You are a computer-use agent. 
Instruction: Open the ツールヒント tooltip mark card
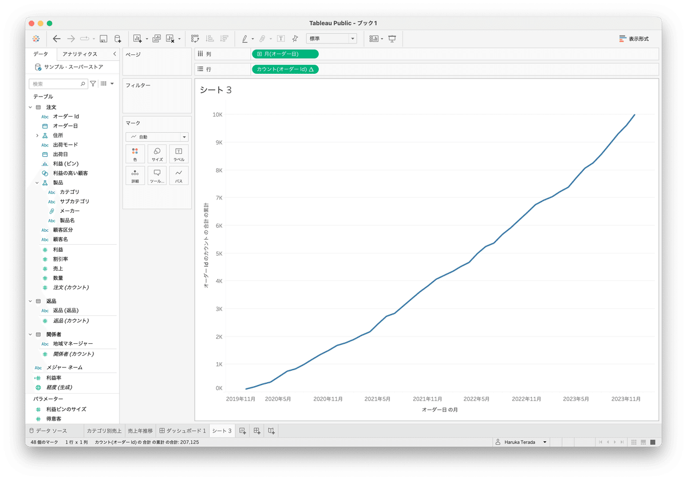point(157,176)
